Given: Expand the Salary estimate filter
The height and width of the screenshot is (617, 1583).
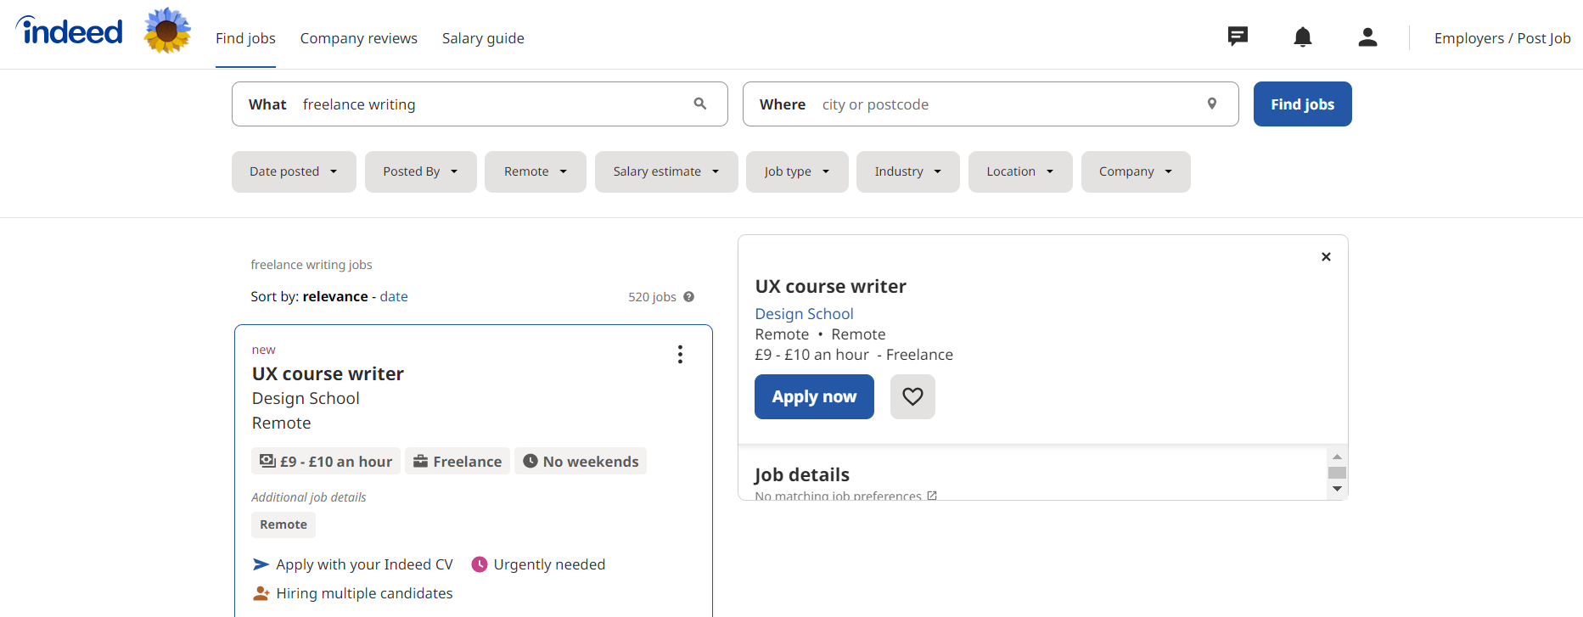Looking at the screenshot, I should (x=666, y=171).
